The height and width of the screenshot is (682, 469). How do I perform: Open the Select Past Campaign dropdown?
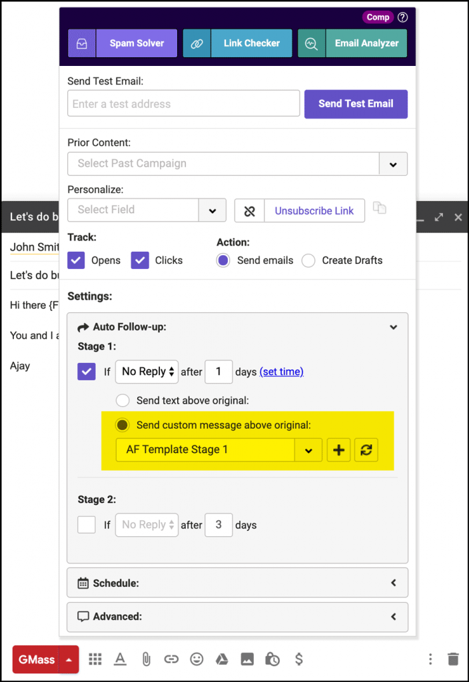(393, 164)
